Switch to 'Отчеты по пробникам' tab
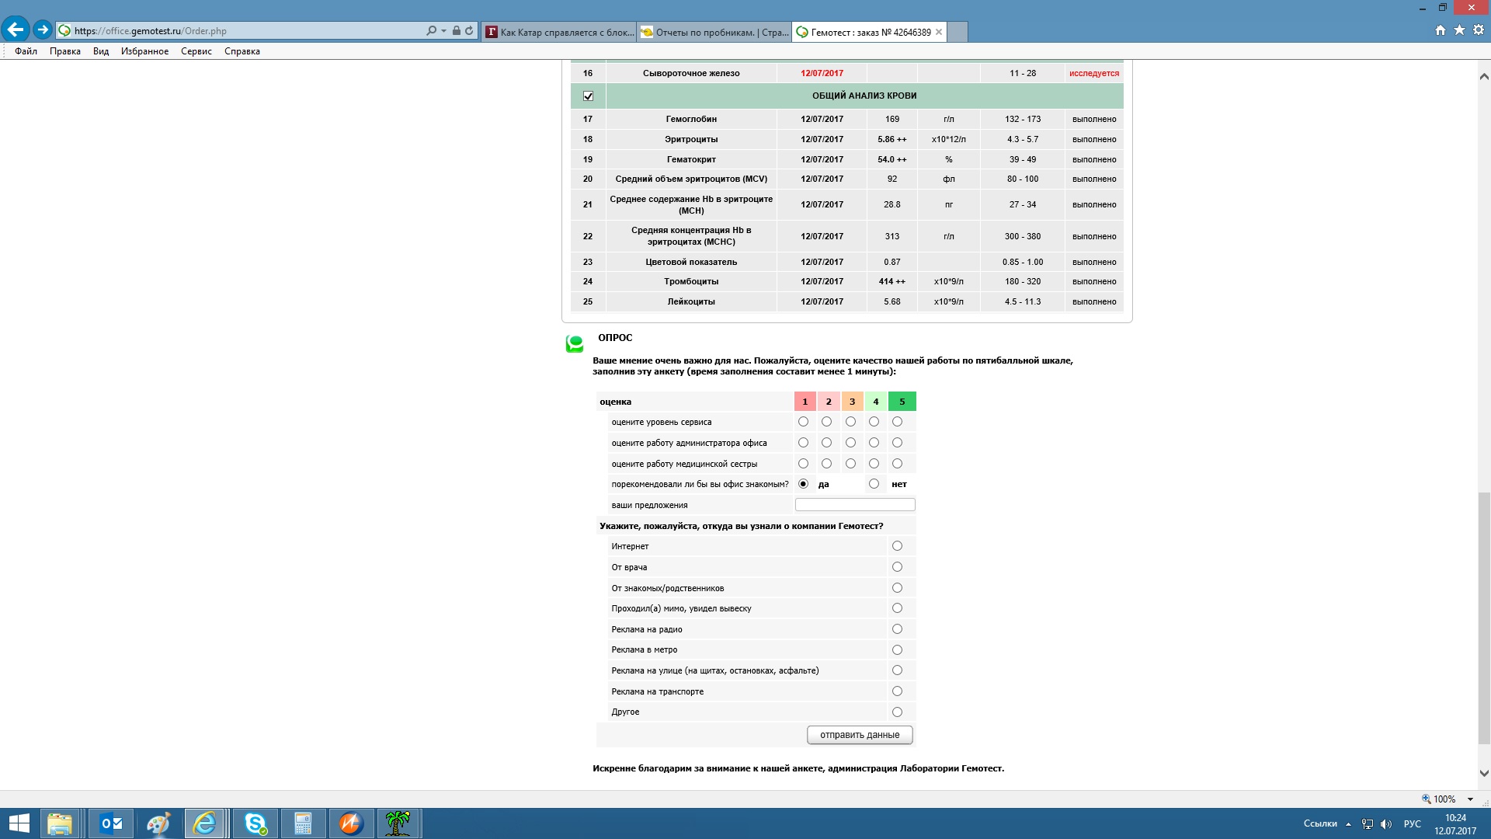Viewport: 1491px width, 839px height. (713, 32)
